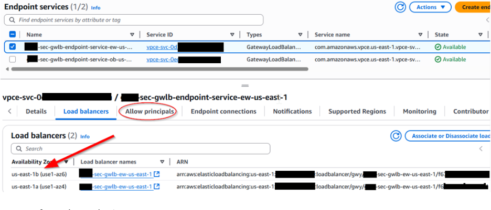Click the tabs scroll-left chevron beside Details
The width and height of the screenshot is (491, 210).
click(9, 111)
